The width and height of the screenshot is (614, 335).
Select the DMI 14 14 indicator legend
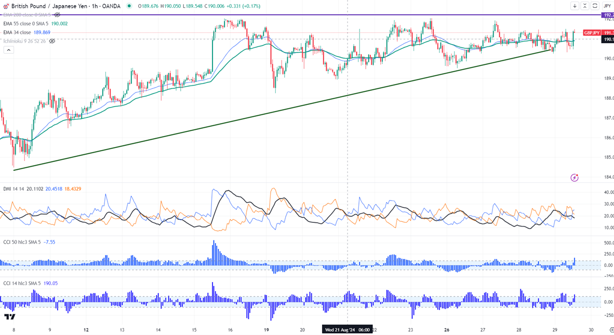[x=14, y=189]
